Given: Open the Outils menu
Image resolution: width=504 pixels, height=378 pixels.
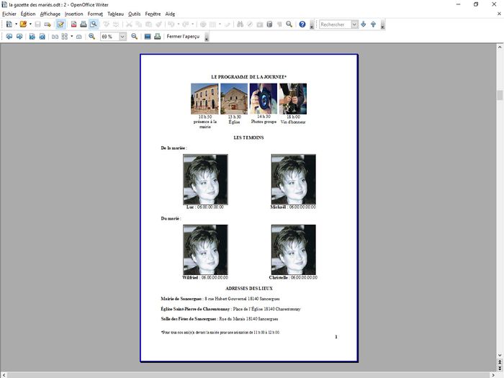Looking at the screenshot, I should coord(135,14).
